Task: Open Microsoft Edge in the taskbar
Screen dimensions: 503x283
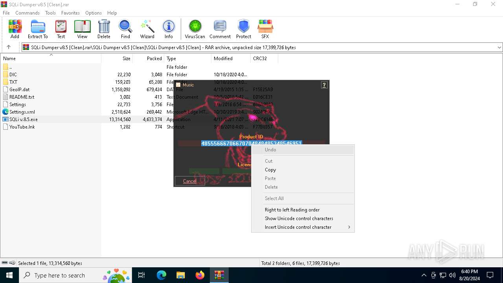Action: tap(162, 275)
